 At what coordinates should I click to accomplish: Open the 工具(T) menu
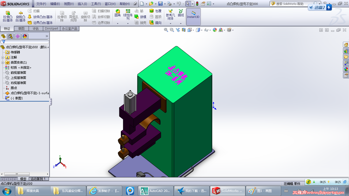[x=96, y=4]
